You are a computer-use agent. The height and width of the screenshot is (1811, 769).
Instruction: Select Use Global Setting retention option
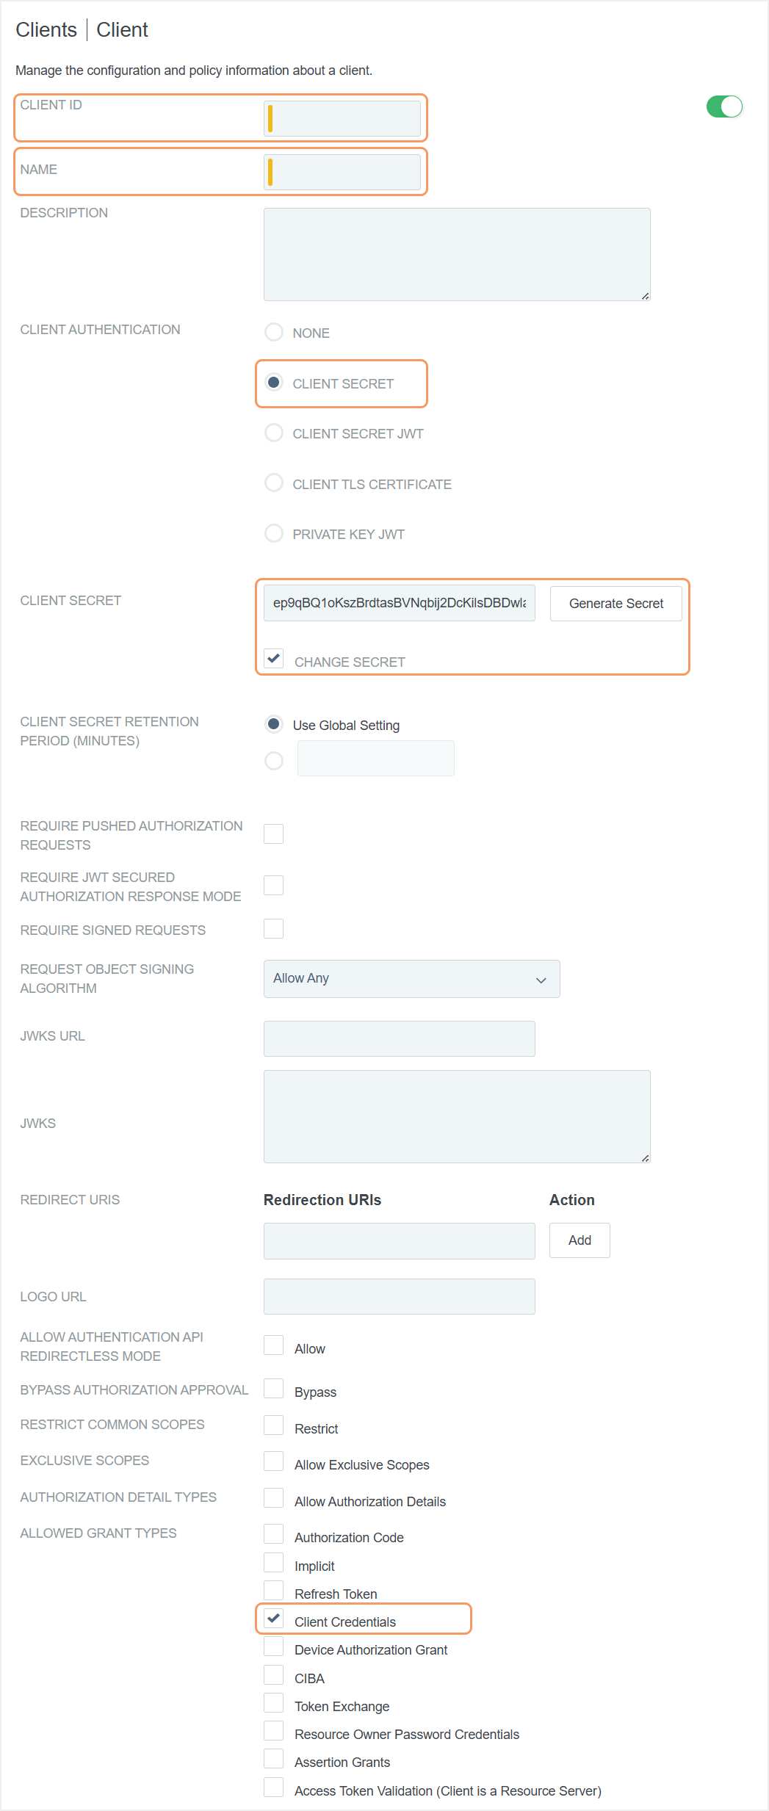pyautogui.click(x=274, y=725)
